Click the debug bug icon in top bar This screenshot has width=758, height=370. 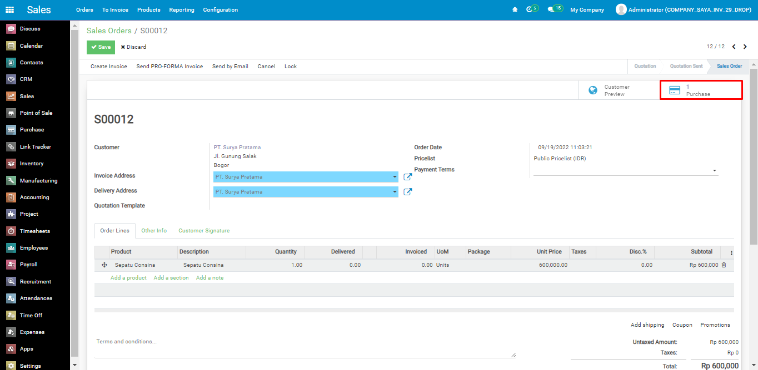click(515, 10)
